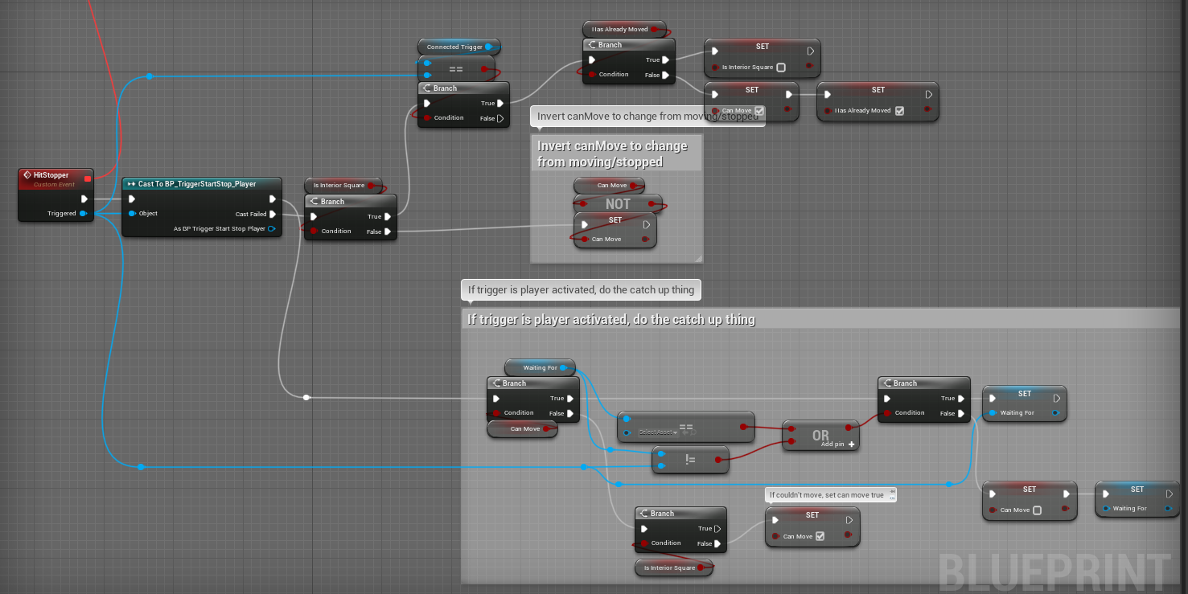Click the Cast node's exec input pin

point(132,199)
